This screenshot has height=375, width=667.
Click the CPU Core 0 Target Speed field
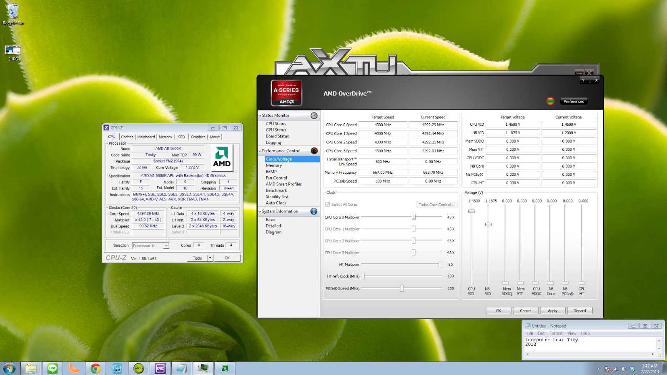click(x=383, y=125)
